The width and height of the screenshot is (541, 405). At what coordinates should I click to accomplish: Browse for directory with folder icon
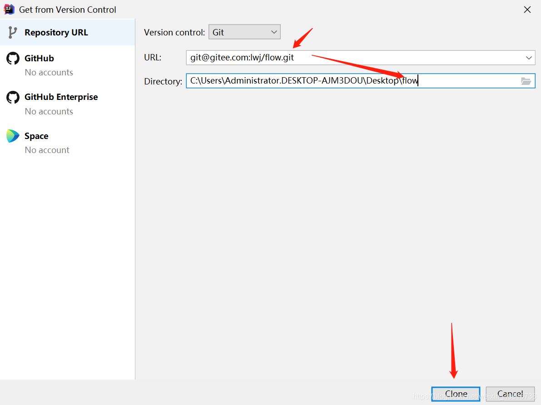[x=526, y=81]
